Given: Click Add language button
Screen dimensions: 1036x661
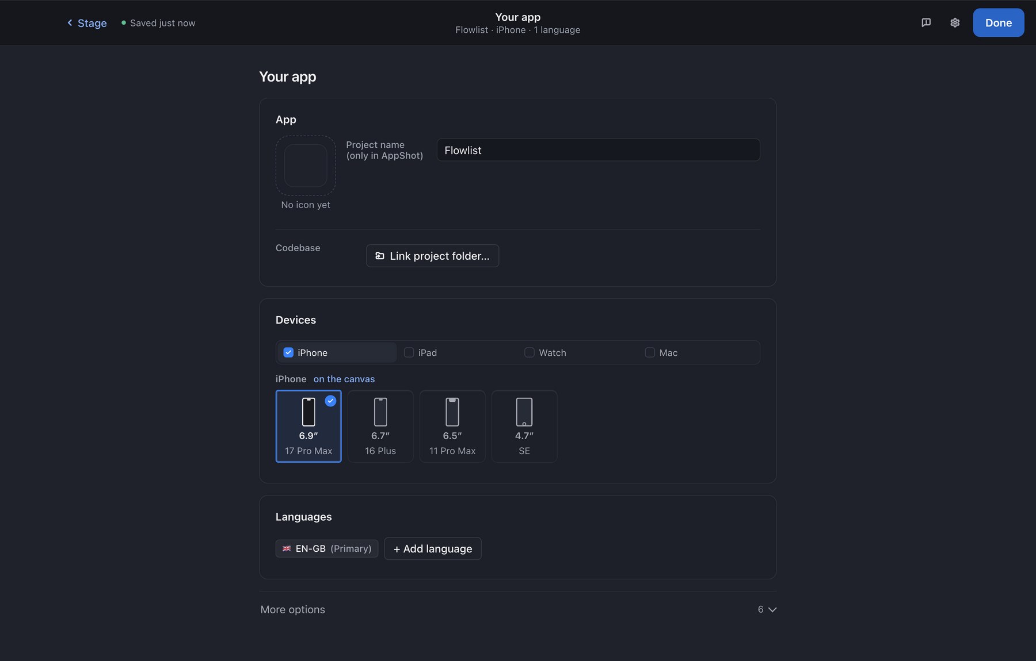Looking at the screenshot, I should (x=432, y=548).
